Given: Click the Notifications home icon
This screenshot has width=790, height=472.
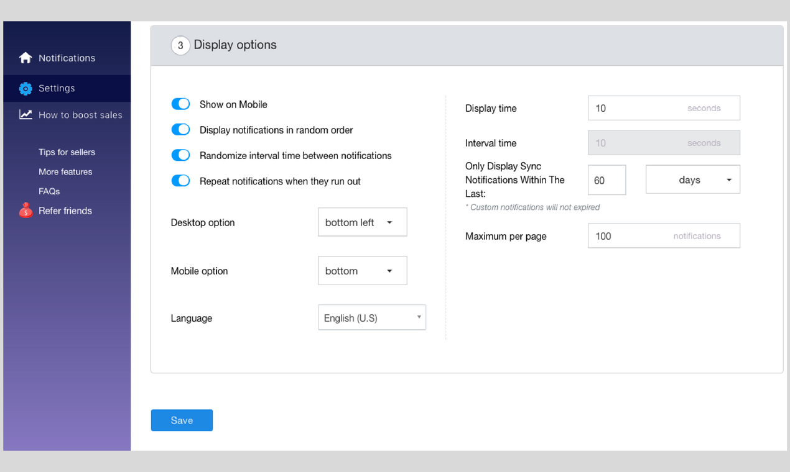Looking at the screenshot, I should click(26, 58).
